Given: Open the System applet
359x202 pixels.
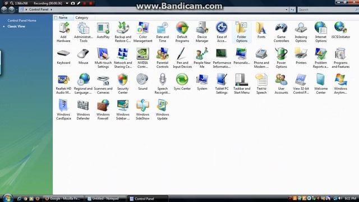Looking at the screenshot, I should 202,82.
